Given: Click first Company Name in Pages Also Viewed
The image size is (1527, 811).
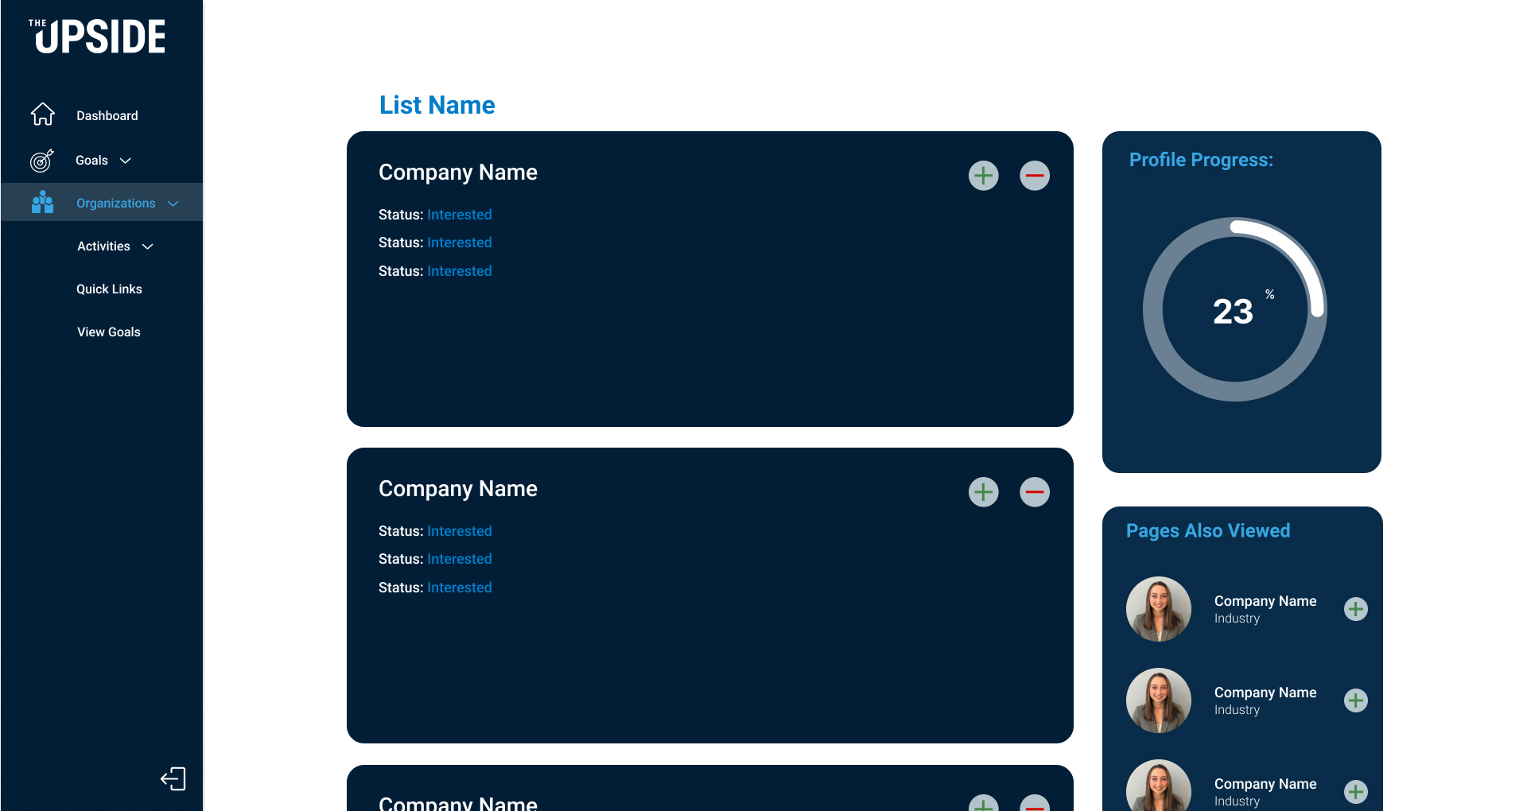Looking at the screenshot, I should pos(1265,602).
